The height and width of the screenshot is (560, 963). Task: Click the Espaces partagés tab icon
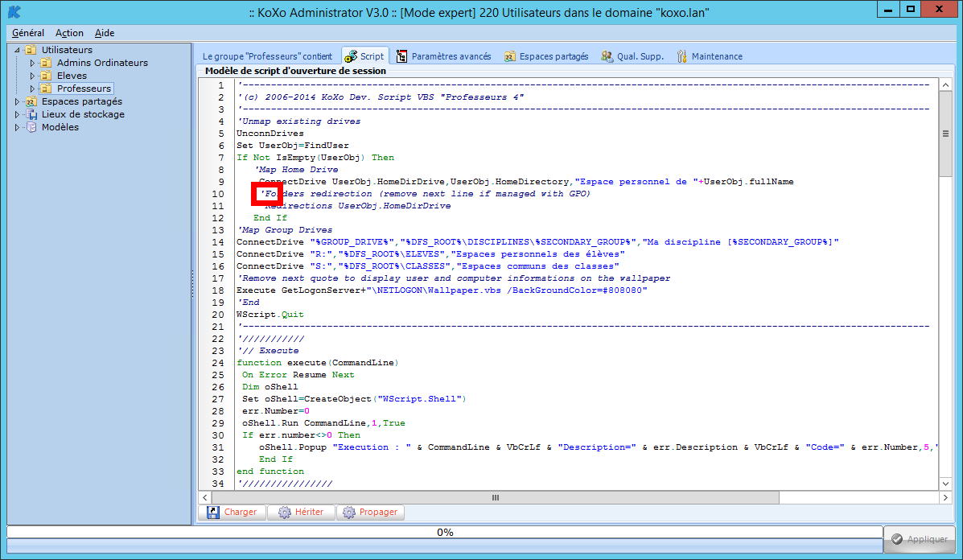click(510, 56)
